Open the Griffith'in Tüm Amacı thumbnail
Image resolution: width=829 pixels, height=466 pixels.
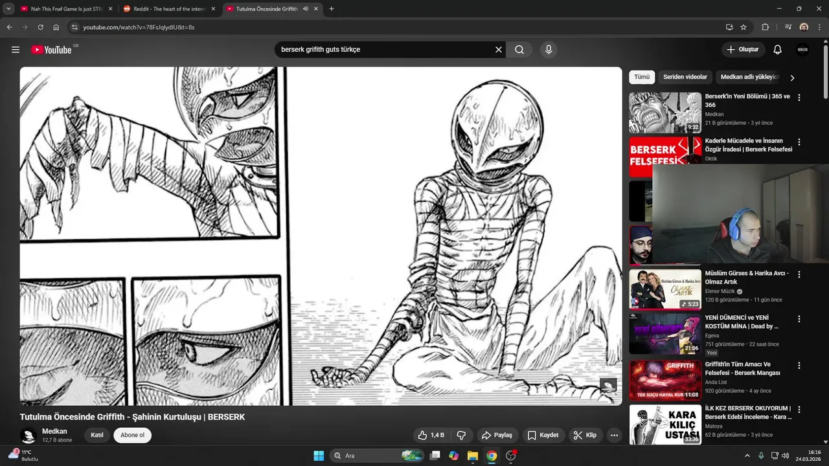pyautogui.click(x=665, y=381)
